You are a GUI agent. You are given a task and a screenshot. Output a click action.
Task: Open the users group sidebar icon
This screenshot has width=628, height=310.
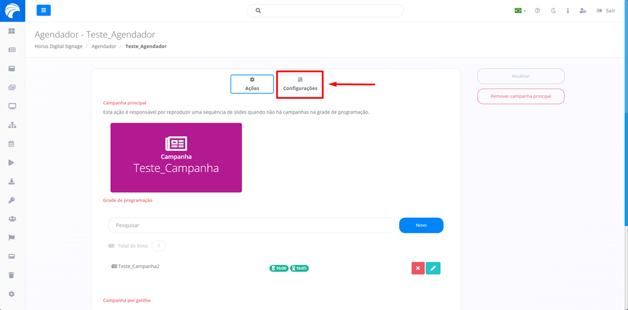click(x=11, y=219)
